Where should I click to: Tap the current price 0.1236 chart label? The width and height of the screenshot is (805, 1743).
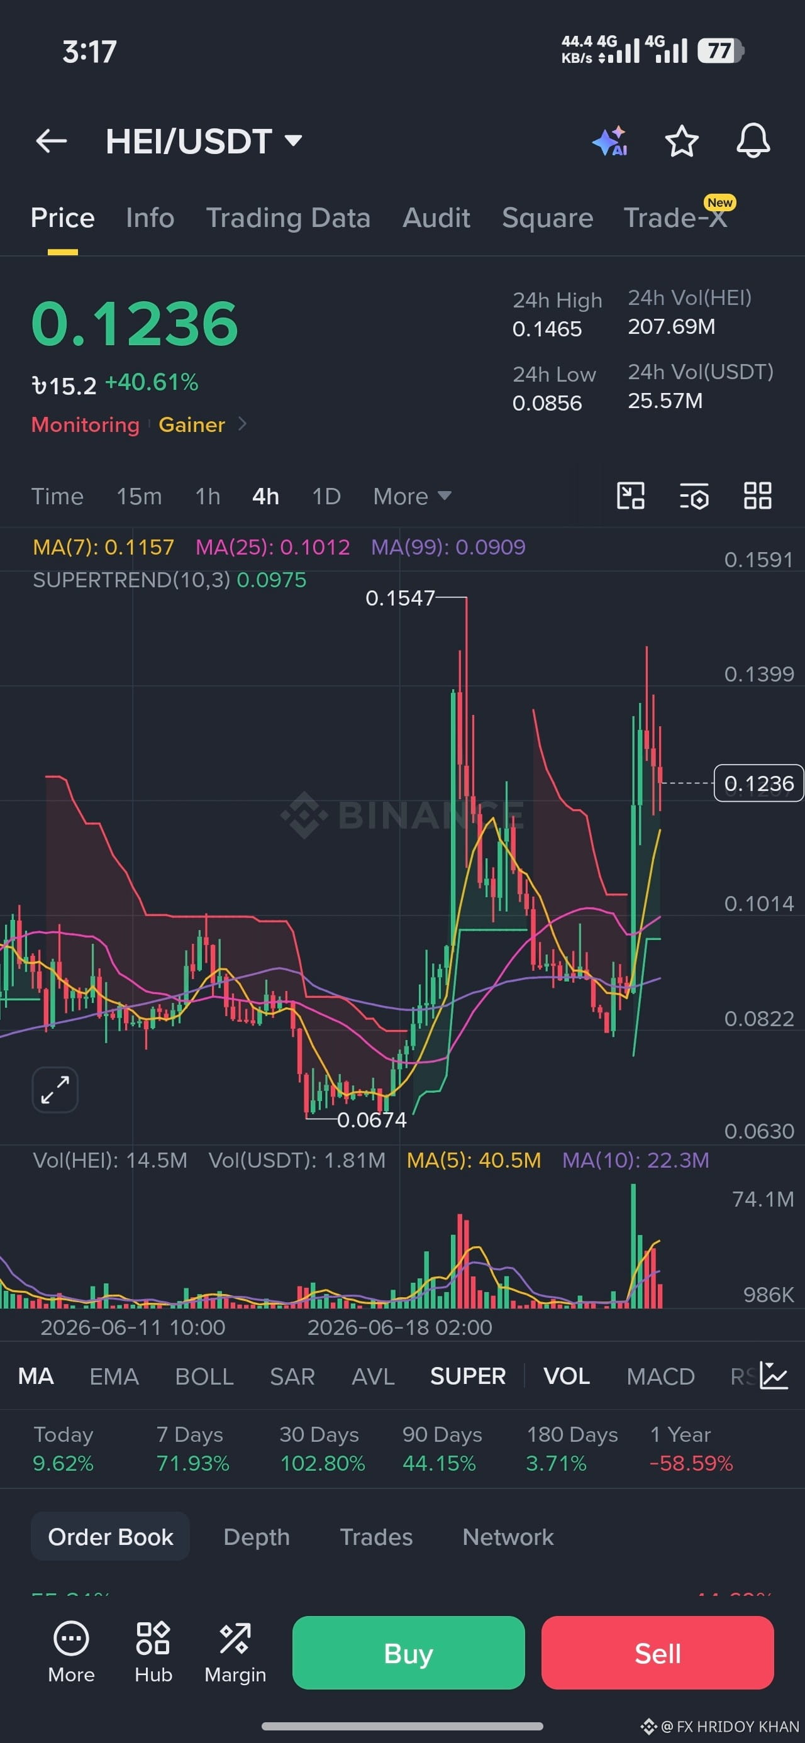(x=759, y=783)
